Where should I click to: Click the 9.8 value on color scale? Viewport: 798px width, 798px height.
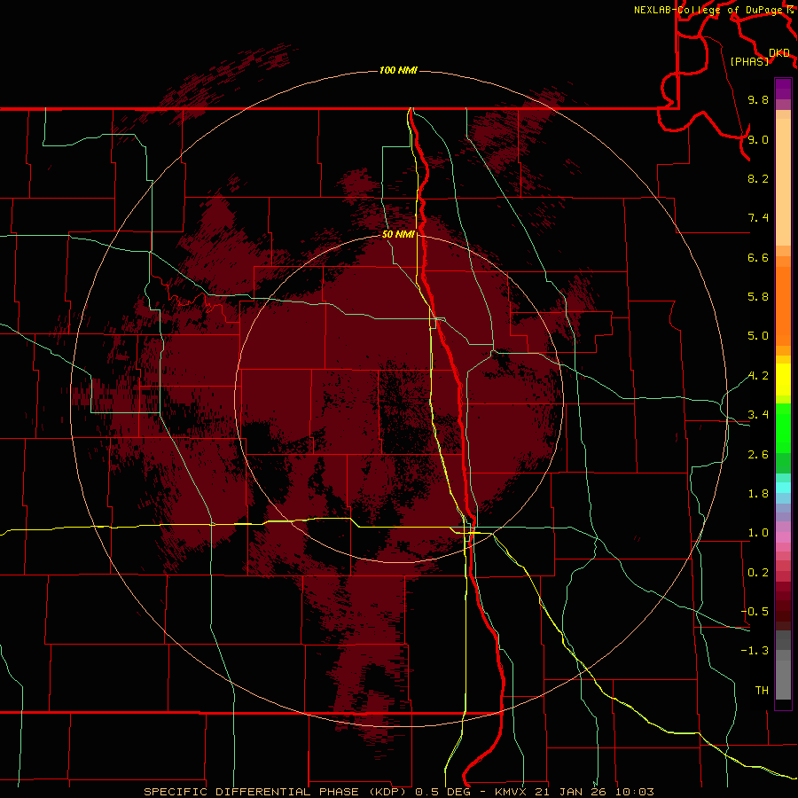pyautogui.click(x=758, y=99)
